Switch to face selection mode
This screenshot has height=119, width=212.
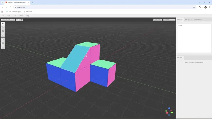coord(22,20)
